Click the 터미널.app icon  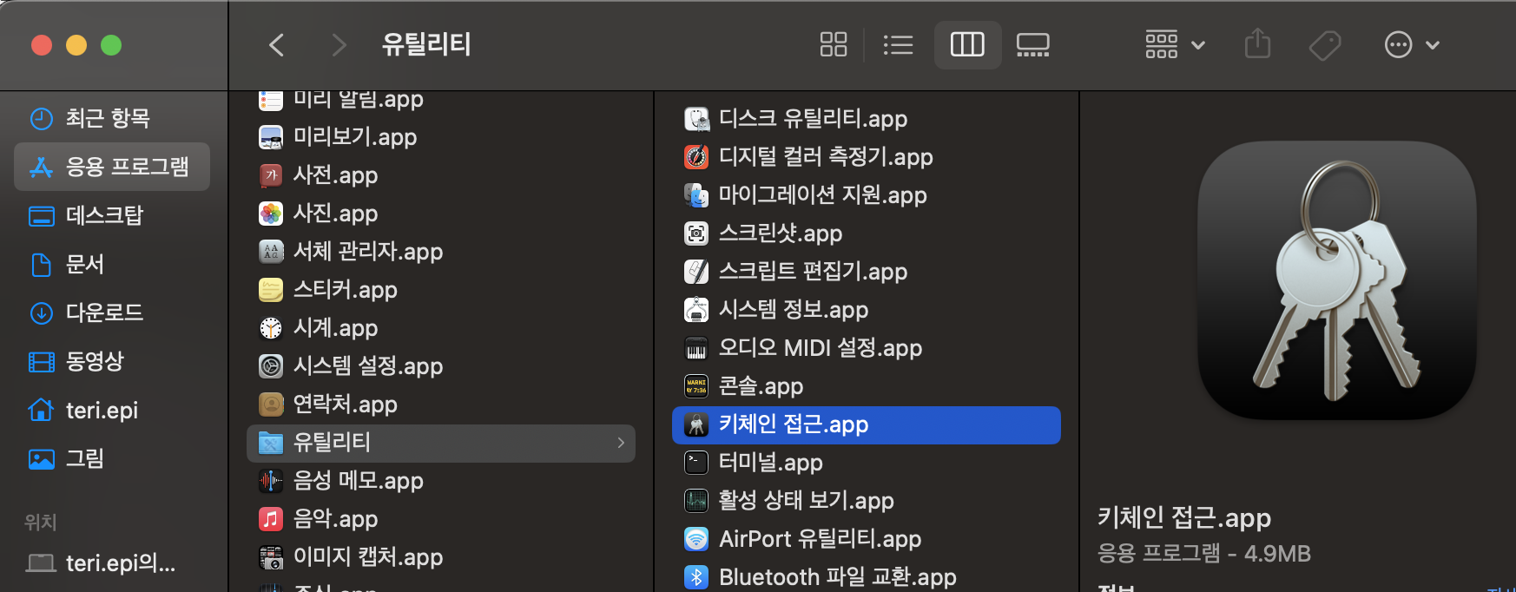click(x=696, y=463)
